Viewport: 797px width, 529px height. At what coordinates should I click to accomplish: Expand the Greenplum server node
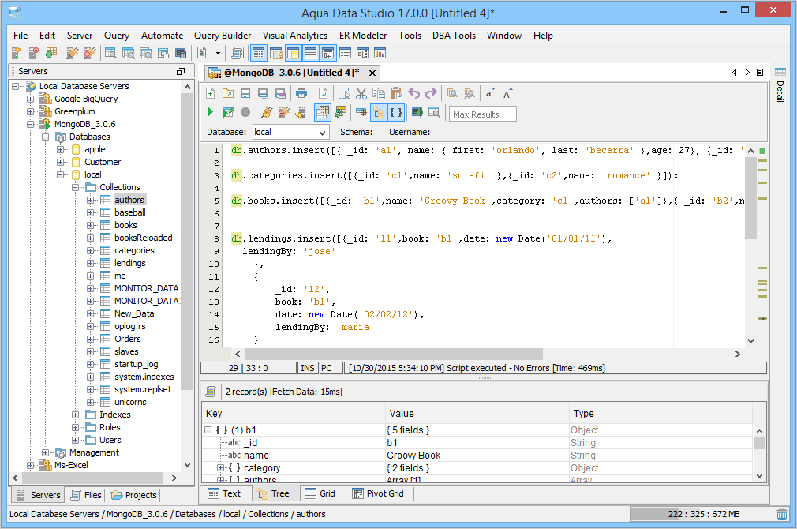(31, 111)
